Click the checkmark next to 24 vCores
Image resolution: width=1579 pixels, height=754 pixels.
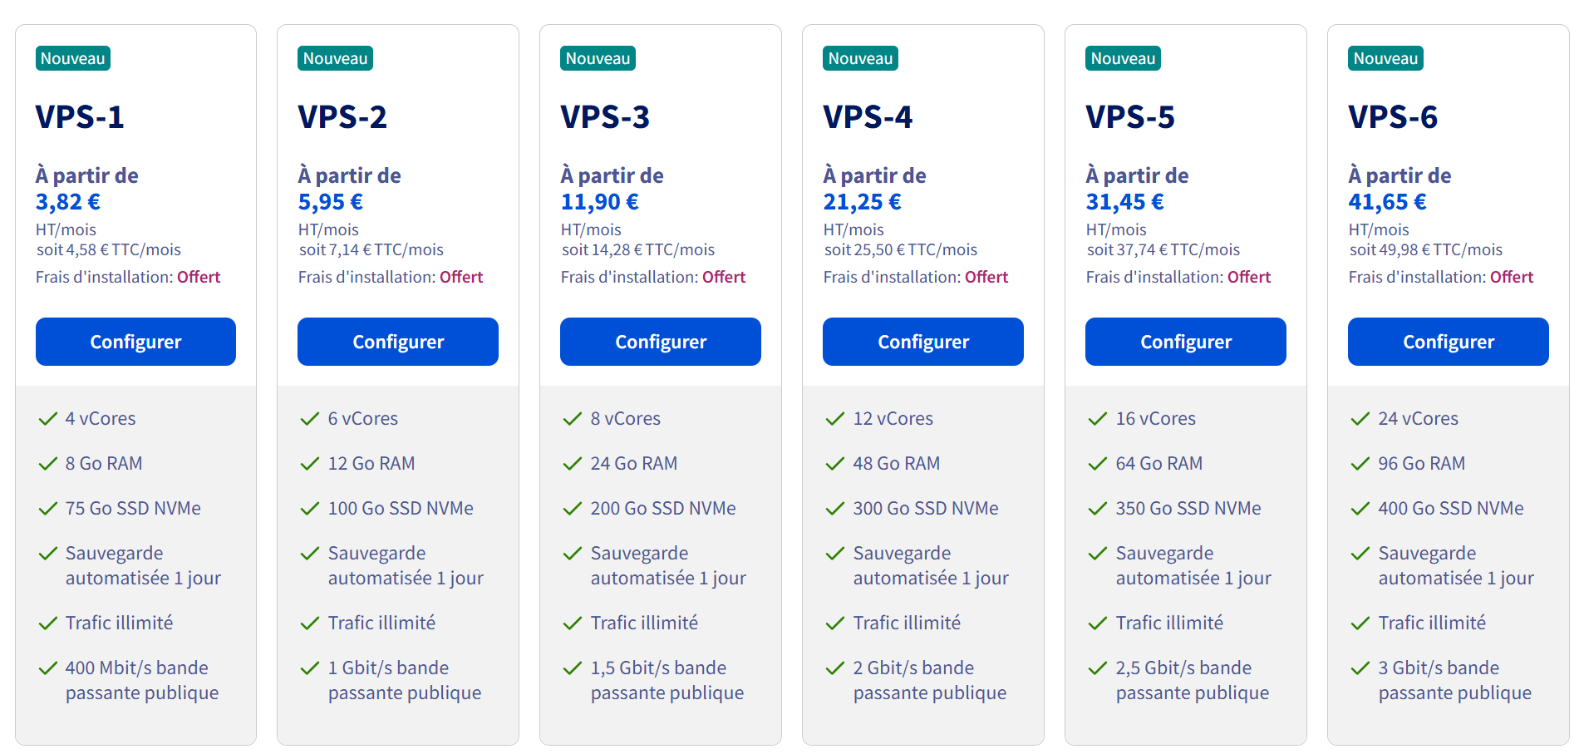coord(1360,419)
